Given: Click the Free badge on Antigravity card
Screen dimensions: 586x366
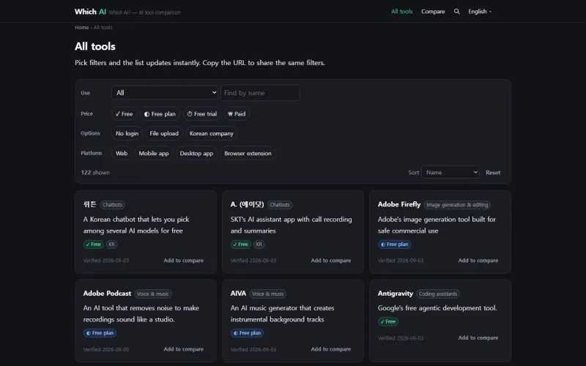Looking at the screenshot, I should pos(388,321).
